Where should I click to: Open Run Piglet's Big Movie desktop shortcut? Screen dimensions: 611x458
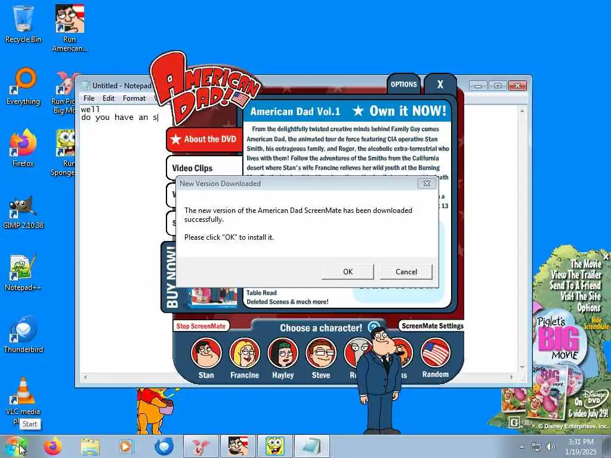point(63,91)
